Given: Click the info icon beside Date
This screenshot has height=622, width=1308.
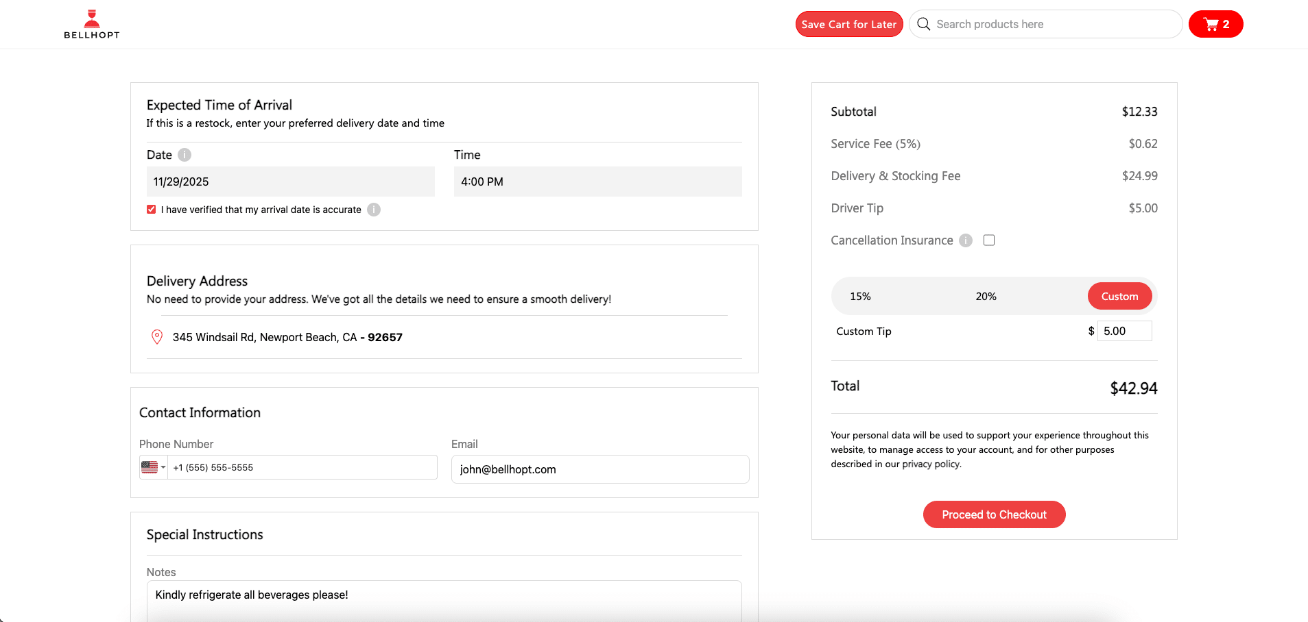Looking at the screenshot, I should (x=185, y=155).
